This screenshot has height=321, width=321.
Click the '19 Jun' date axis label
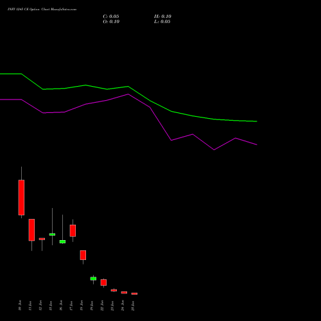pyautogui.click(x=92, y=306)
